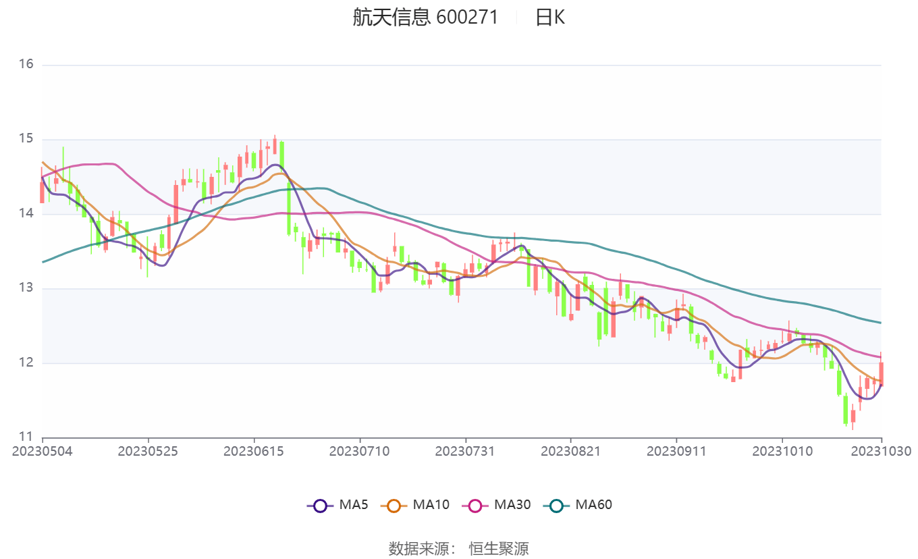Click the 20230911 x-axis date label
918x559 pixels.
[x=676, y=451]
